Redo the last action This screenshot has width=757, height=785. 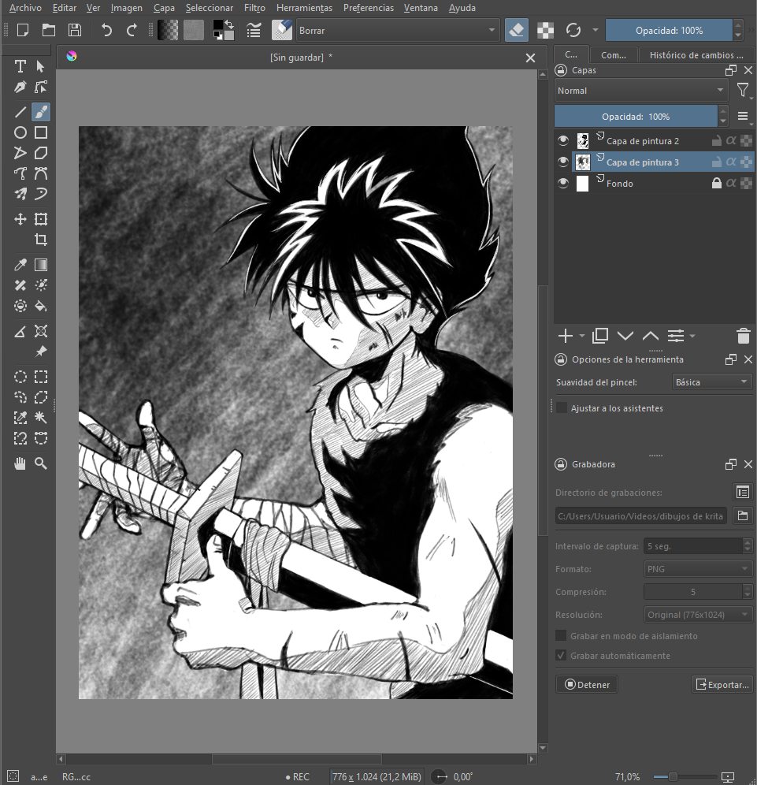[132, 31]
